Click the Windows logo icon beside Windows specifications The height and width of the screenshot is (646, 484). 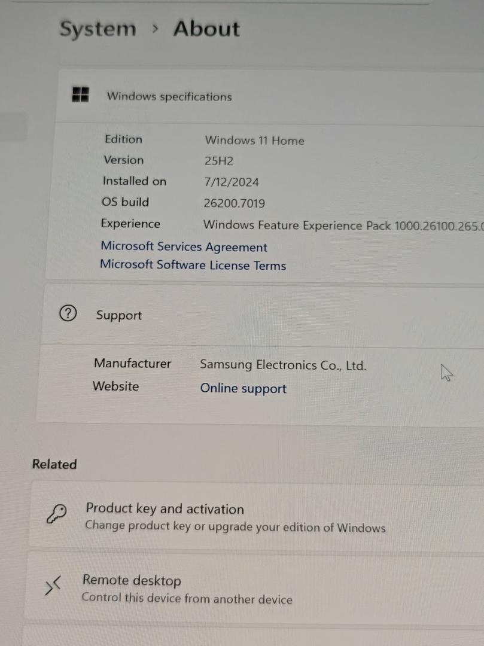(x=81, y=95)
